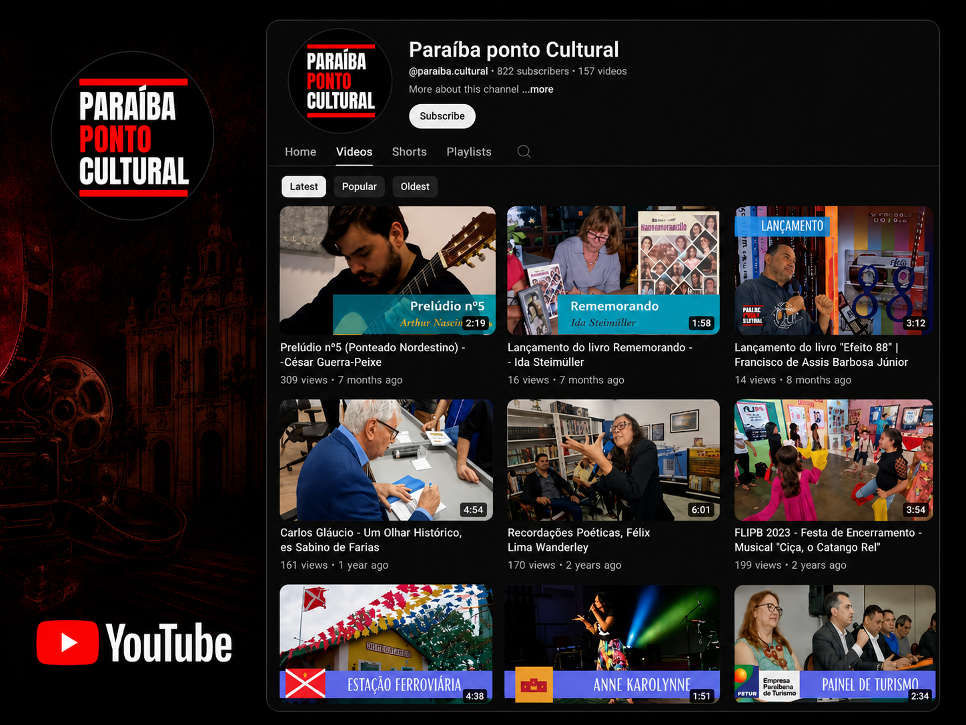This screenshot has width=966, height=725.
Task: Open the Playlists tab
Action: tap(469, 152)
